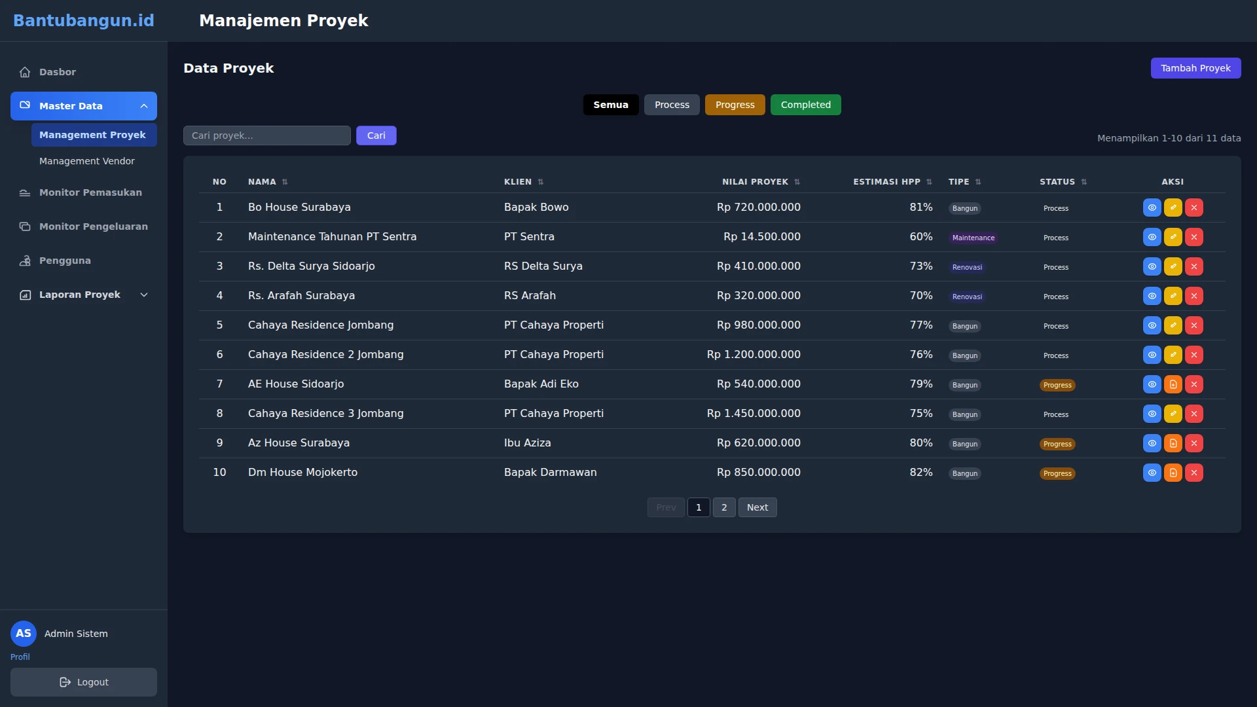Delete Dm House Mojokerto project
This screenshot has width=1257, height=707.
click(x=1193, y=473)
